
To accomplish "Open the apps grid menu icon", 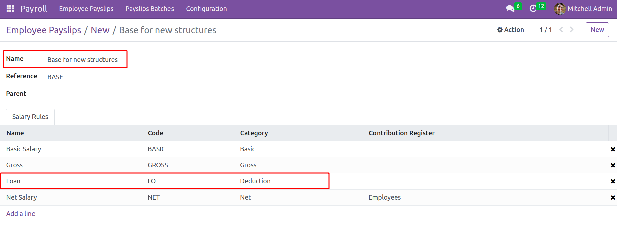I will [x=10, y=9].
